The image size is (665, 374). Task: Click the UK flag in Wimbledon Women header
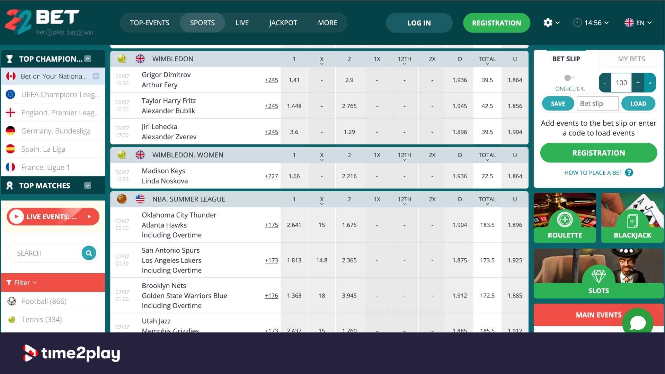pyautogui.click(x=140, y=155)
